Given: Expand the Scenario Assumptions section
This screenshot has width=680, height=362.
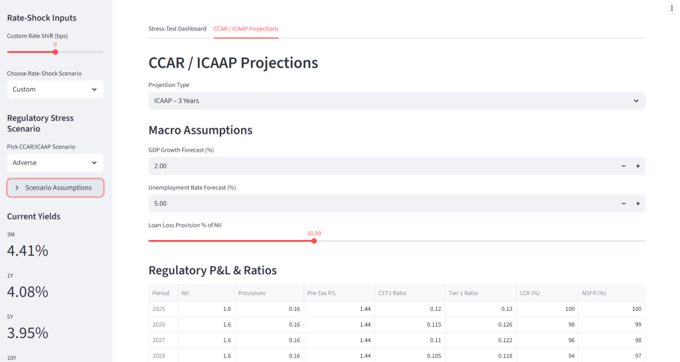Looking at the screenshot, I should click(x=55, y=188).
